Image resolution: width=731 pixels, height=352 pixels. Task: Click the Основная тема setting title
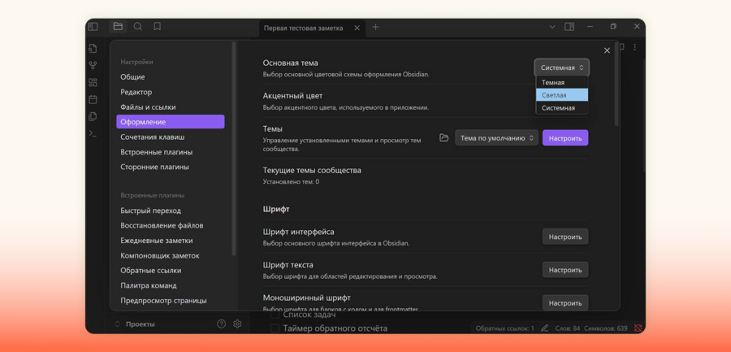291,63
